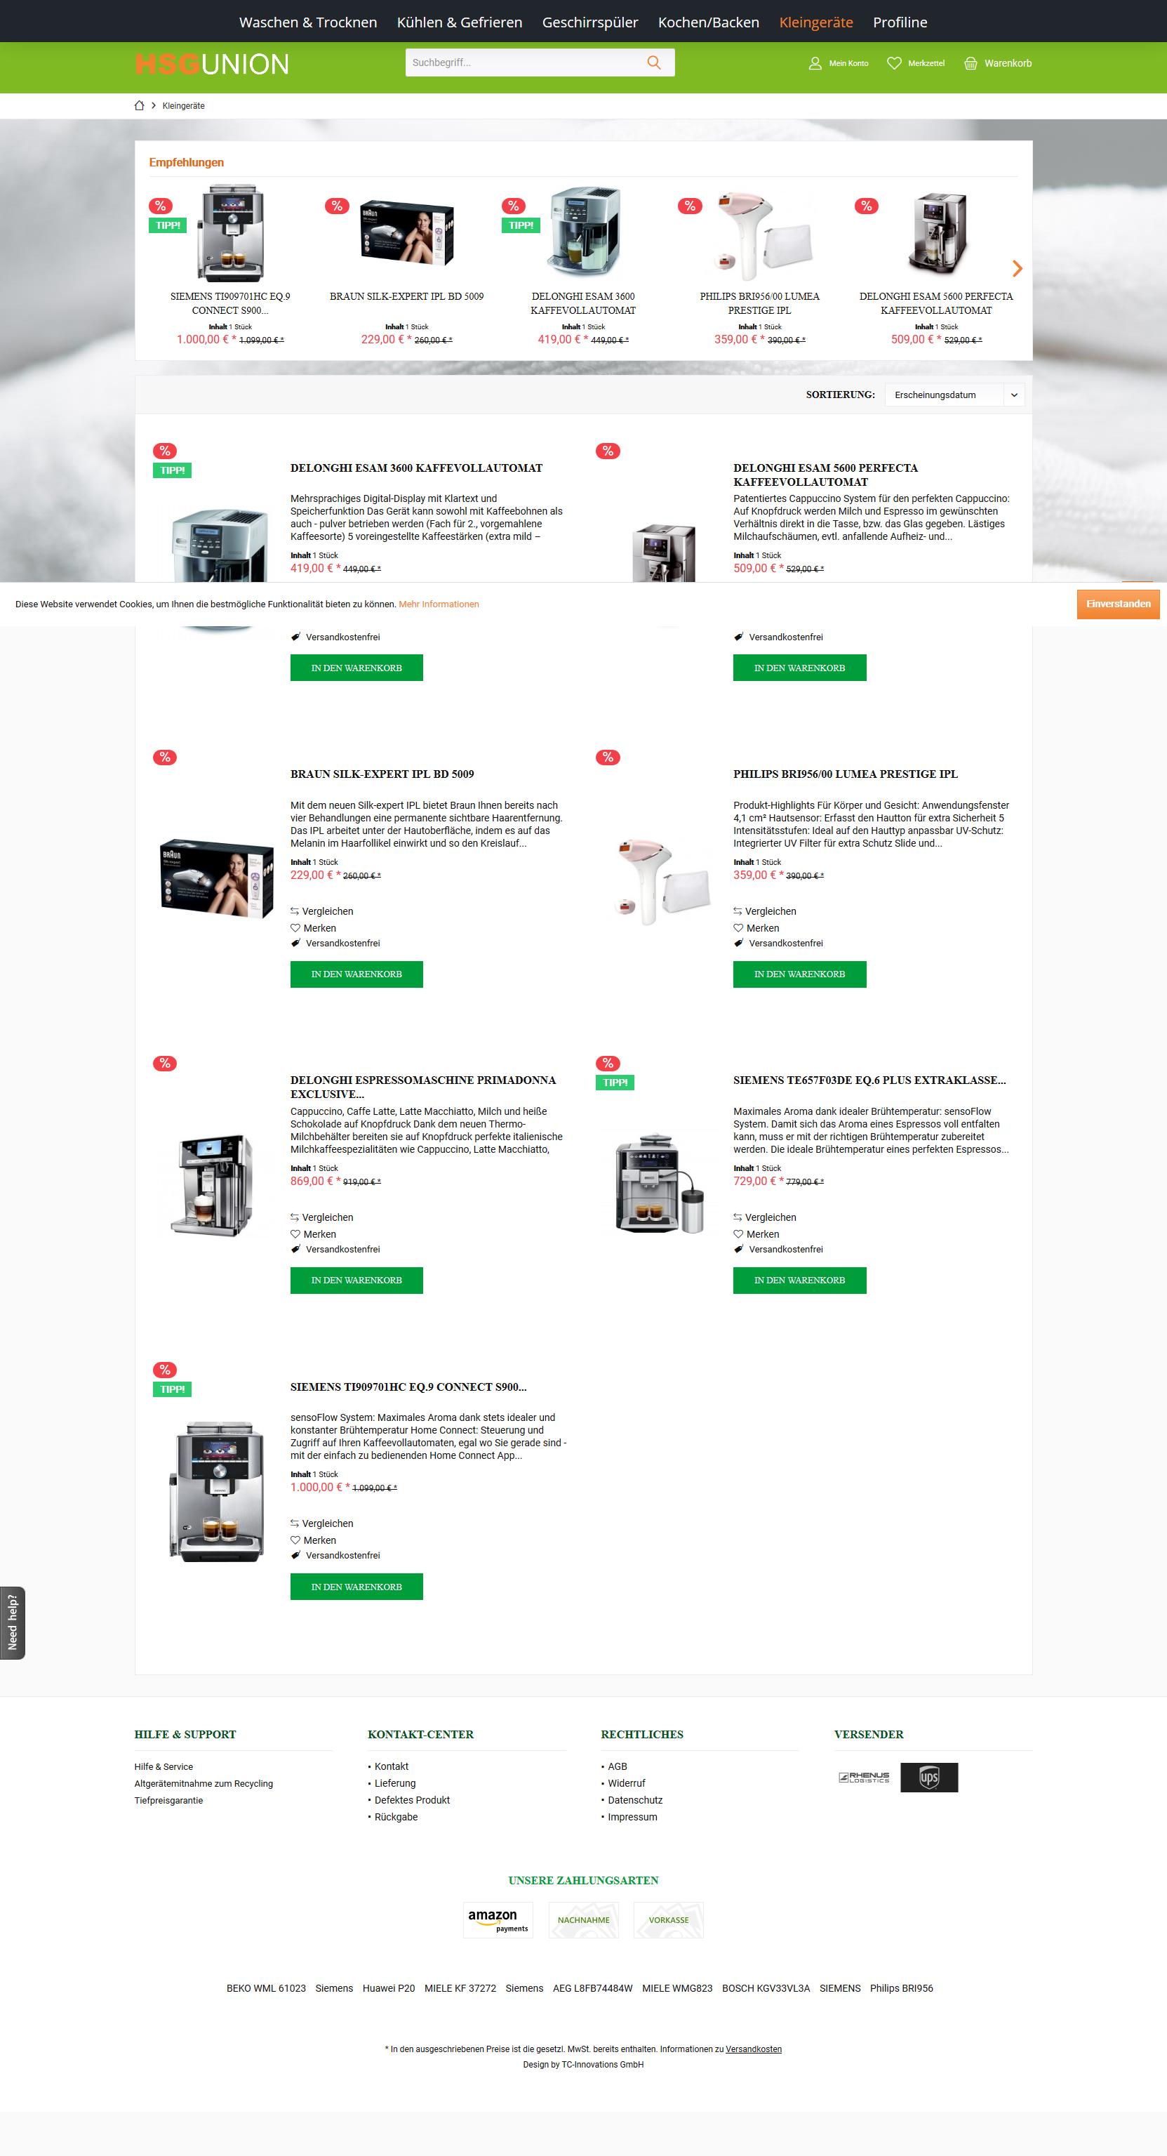Accept cookies with Einverstanden button
This screenshot has width=1167, height=2156.
pos(1118,604)
